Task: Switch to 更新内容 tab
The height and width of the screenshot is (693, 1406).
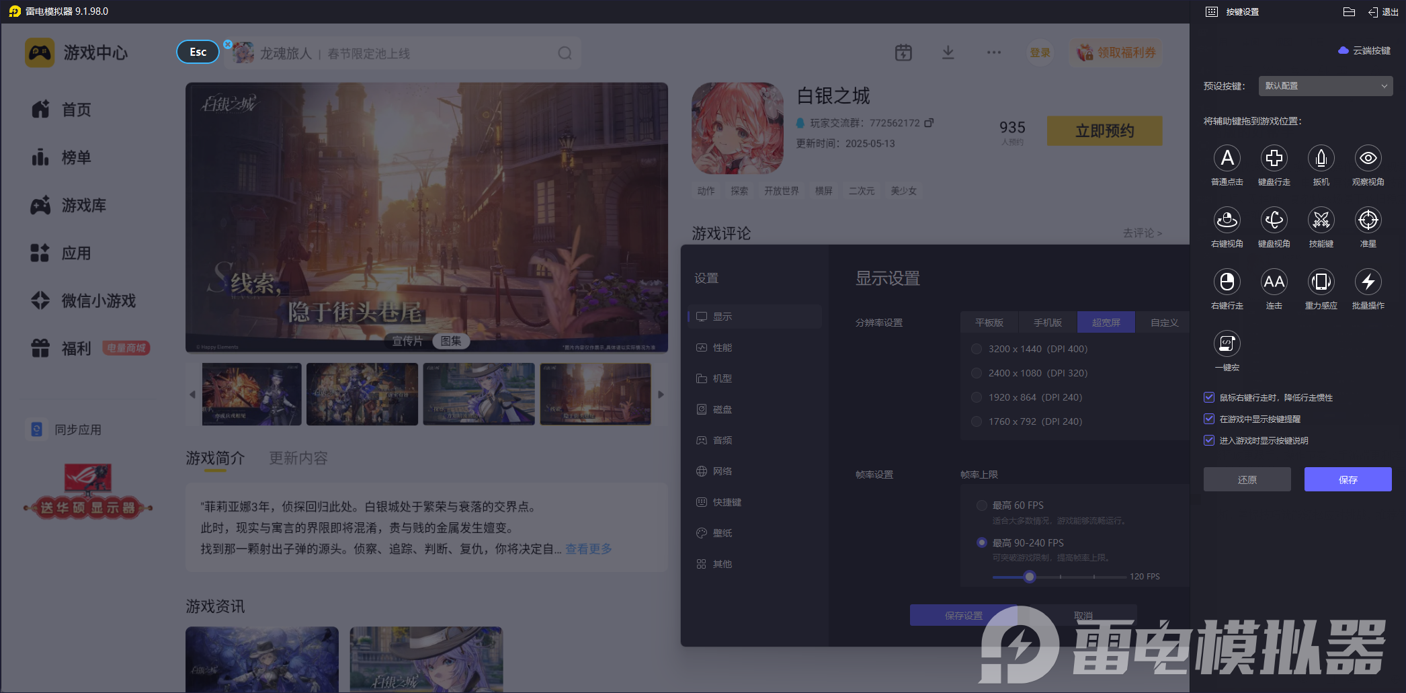Action: [x=298, y=458]
